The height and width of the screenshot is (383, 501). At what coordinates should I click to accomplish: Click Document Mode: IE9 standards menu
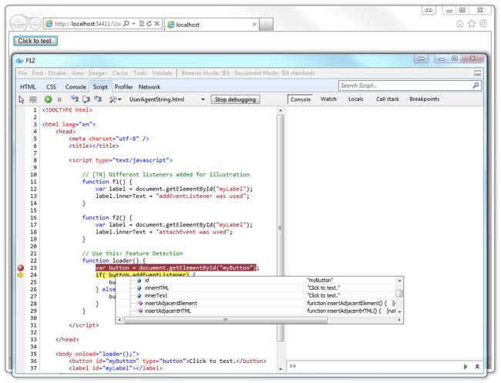pos(274,73)
